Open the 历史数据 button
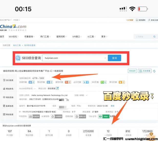This screenshot has height=141, width=158. coord(145,71)
